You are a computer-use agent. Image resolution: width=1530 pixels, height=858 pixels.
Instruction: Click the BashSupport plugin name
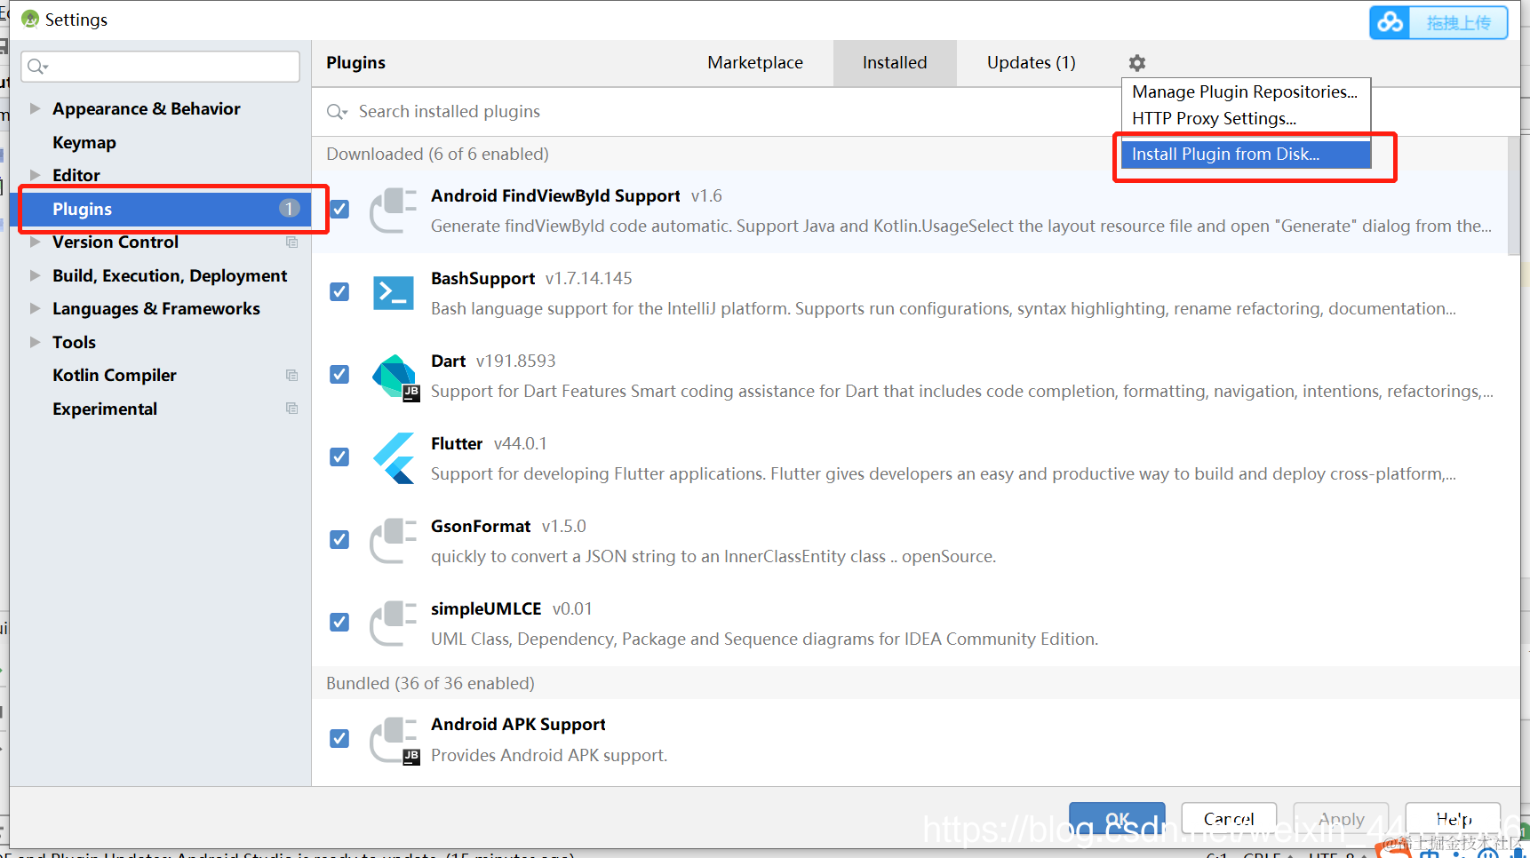point(482,278)
